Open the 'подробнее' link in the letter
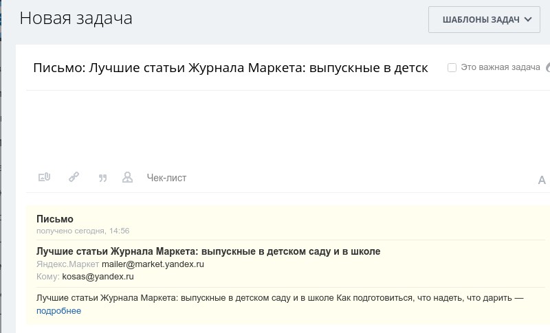 [58, 311]
